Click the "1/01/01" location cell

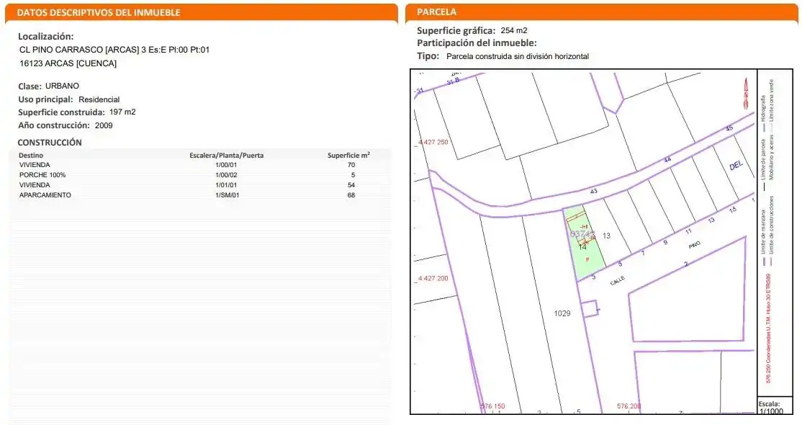(226, 185)
